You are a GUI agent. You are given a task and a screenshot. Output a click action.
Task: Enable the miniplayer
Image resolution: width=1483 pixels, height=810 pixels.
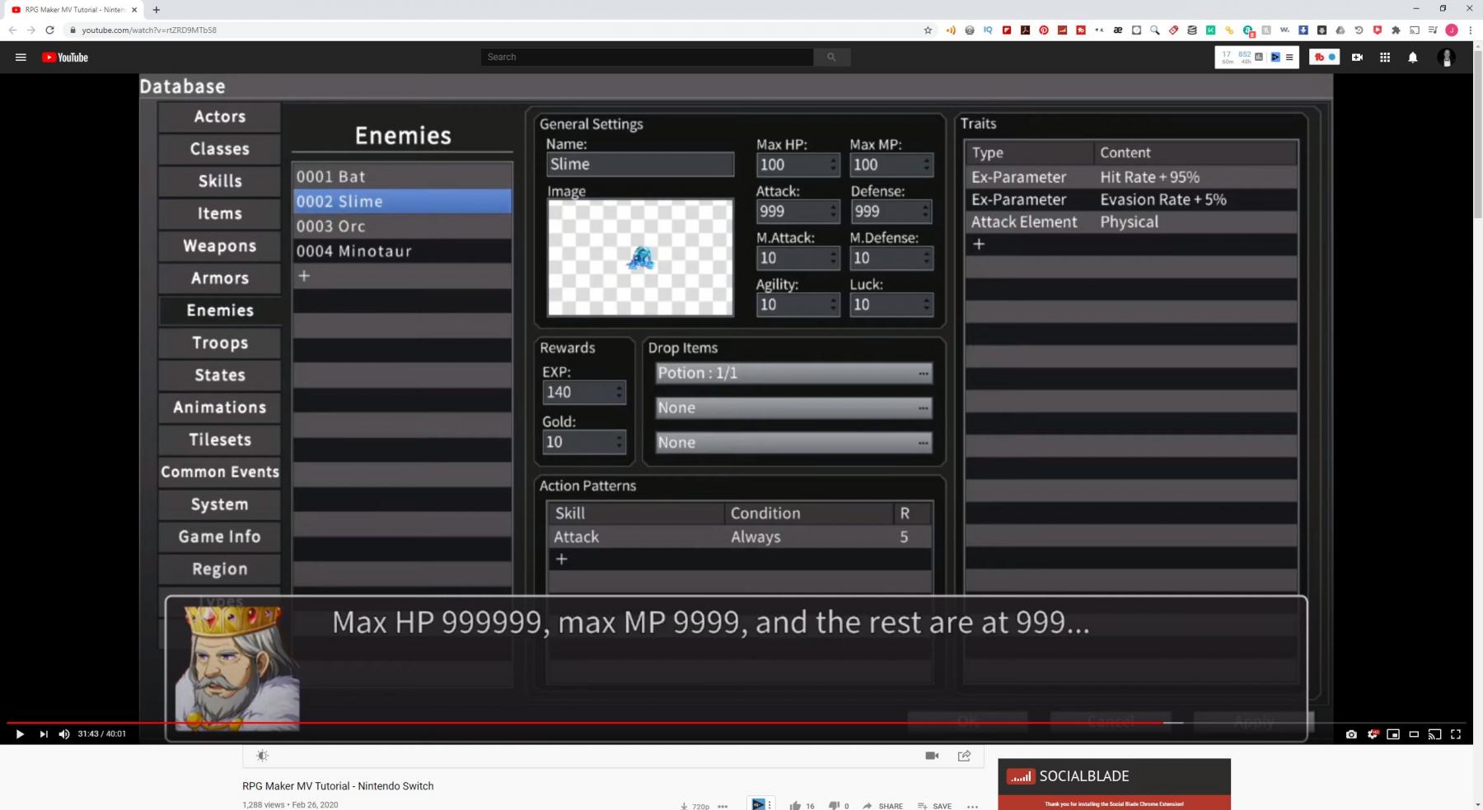1393,734
